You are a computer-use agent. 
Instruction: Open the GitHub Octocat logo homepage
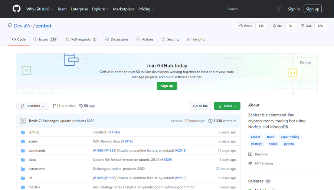coord(16,9)
